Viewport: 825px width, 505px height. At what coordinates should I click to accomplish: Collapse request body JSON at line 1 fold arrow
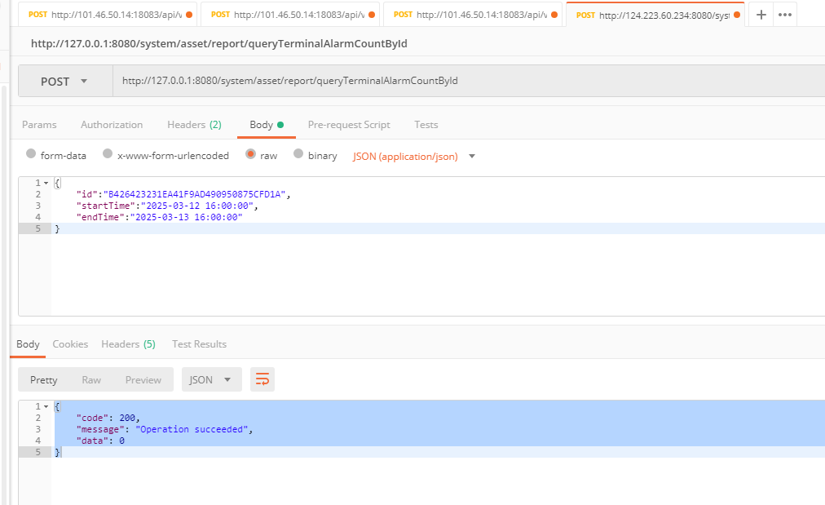click(x=46, y=183)
